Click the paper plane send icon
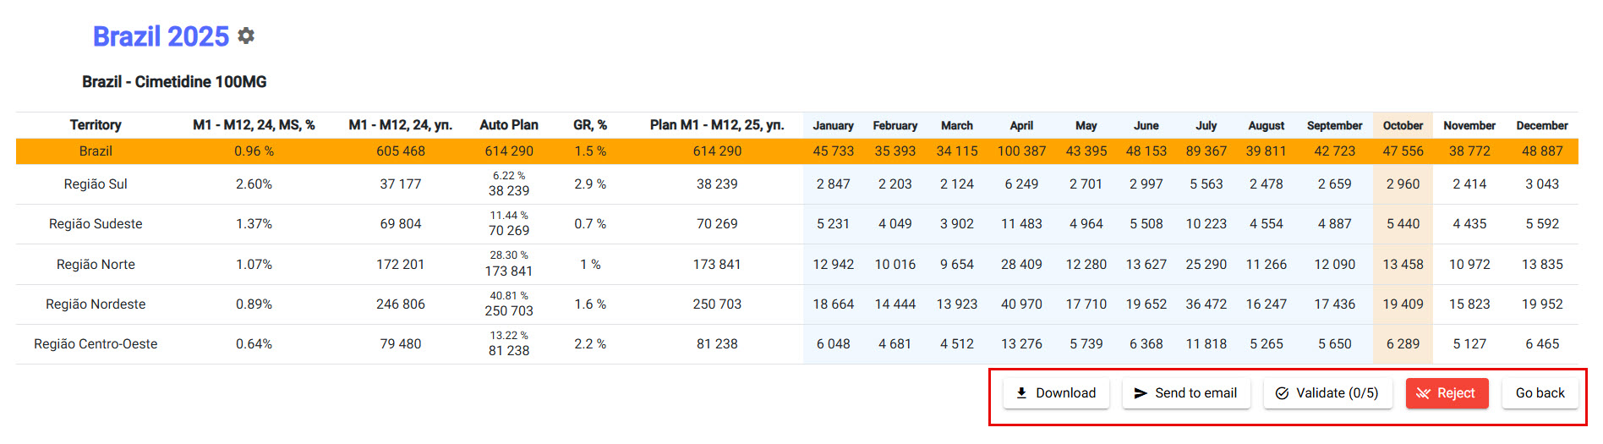1603x444 pixels. pos(1141,393)
